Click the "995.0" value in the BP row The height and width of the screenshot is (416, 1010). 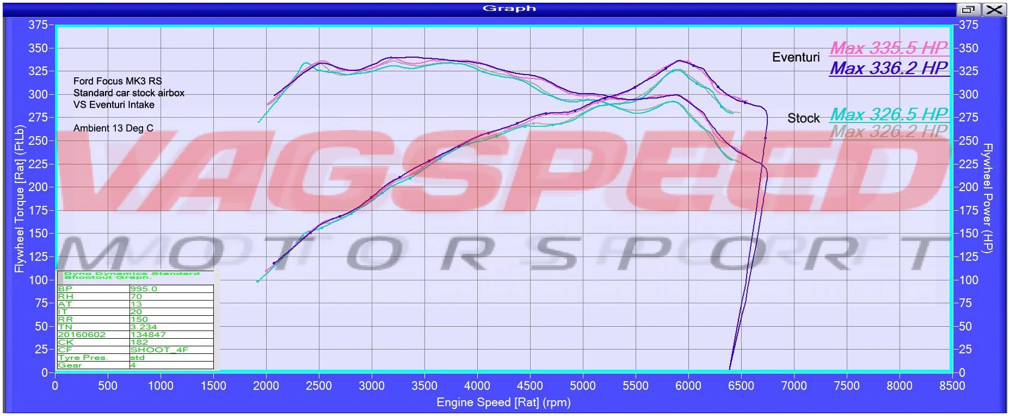[x=144, y=289]
